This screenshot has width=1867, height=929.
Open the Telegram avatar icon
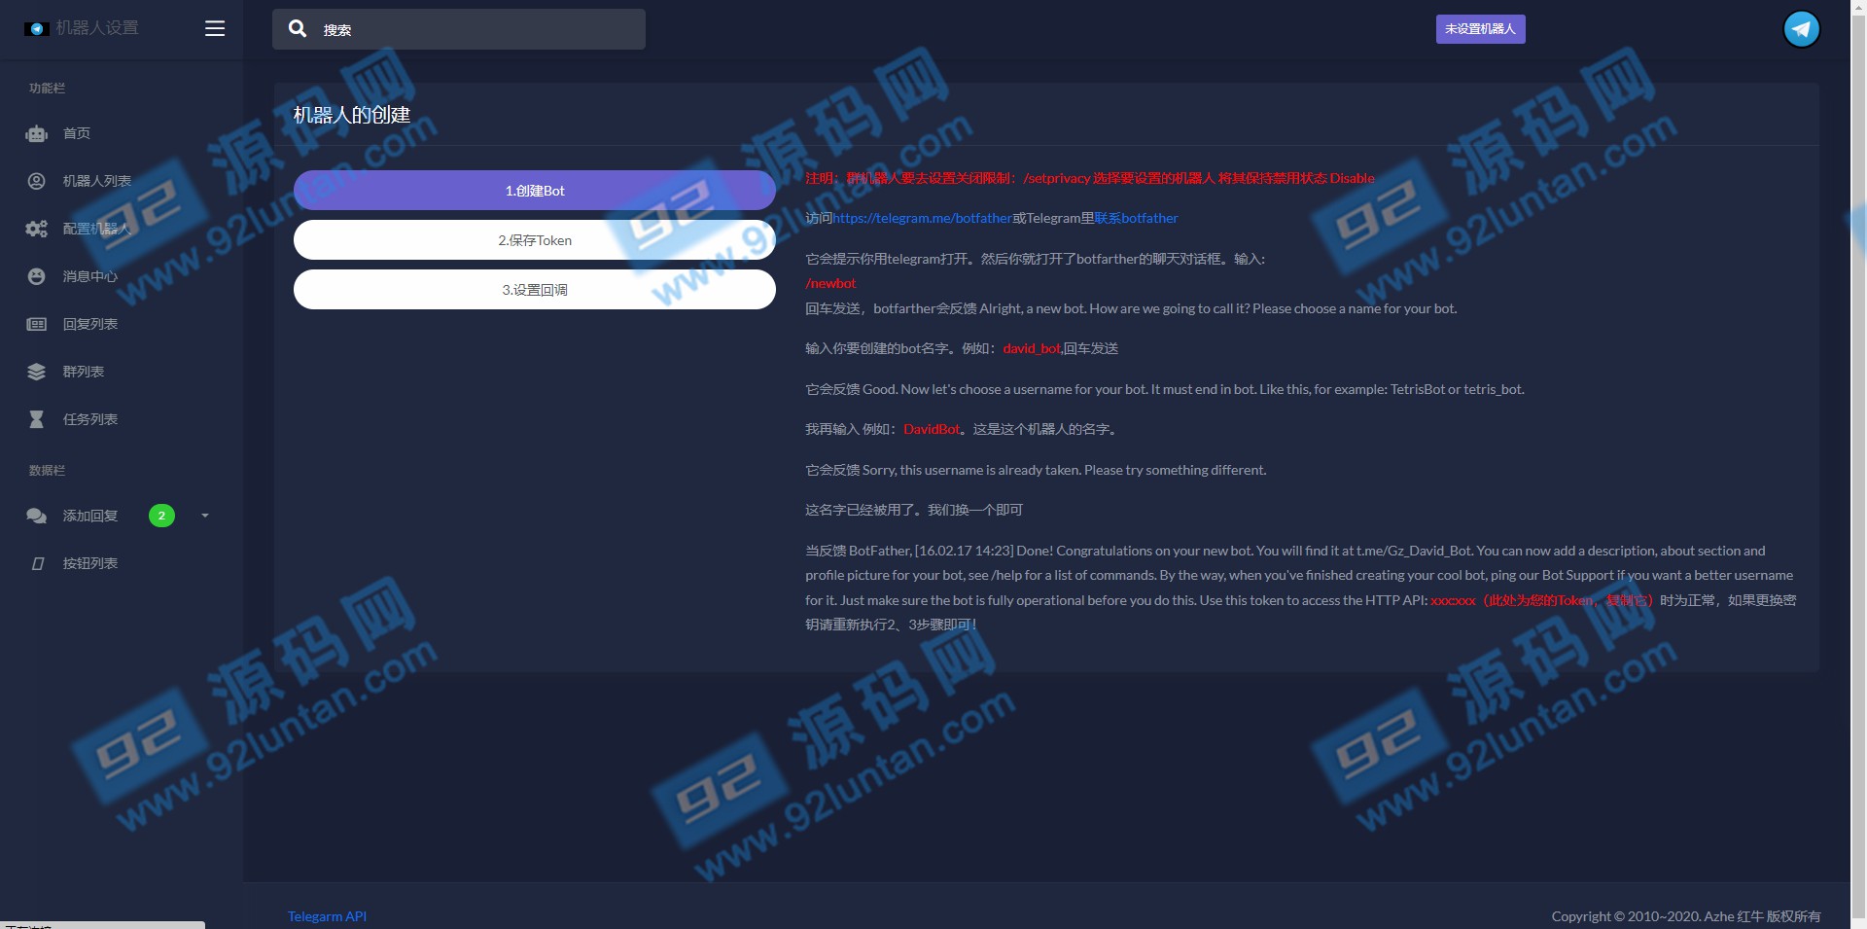pyautogui.click(x=1801, y=29)
